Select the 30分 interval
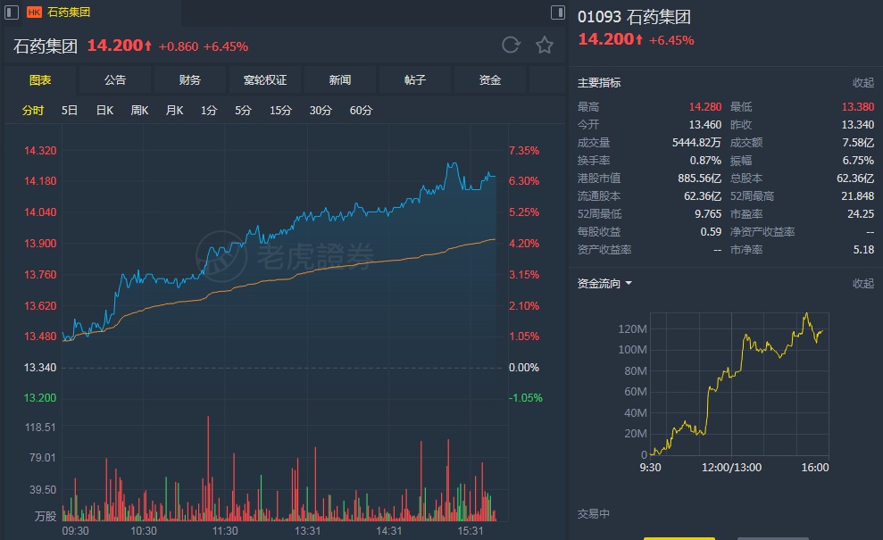 click(321, 111)
